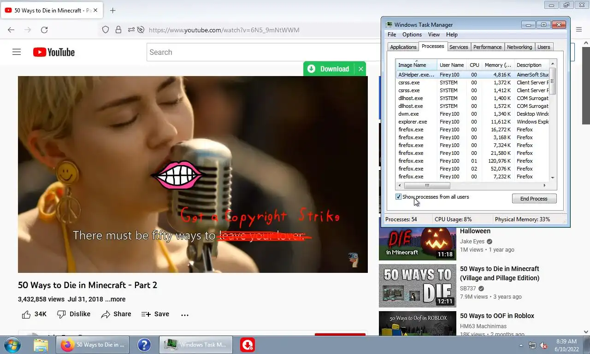The height and width of the screenshot is (354, 590).
Task: Switch to the Performance tab
Action: [x=487, y=47]
